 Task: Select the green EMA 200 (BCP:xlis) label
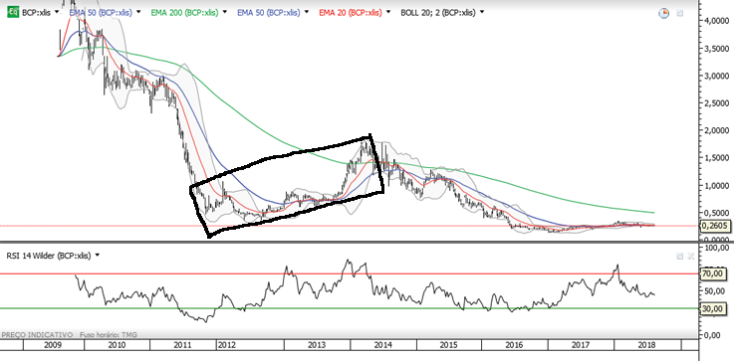coord(184,13)
